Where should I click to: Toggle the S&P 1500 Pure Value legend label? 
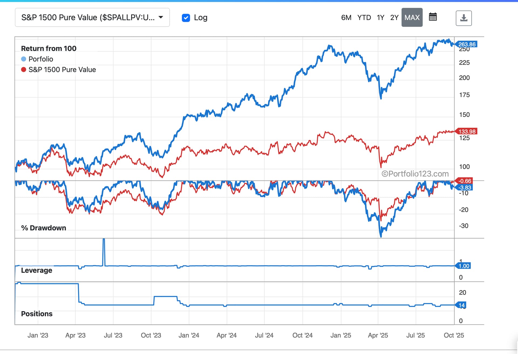[x=62, y=70]
